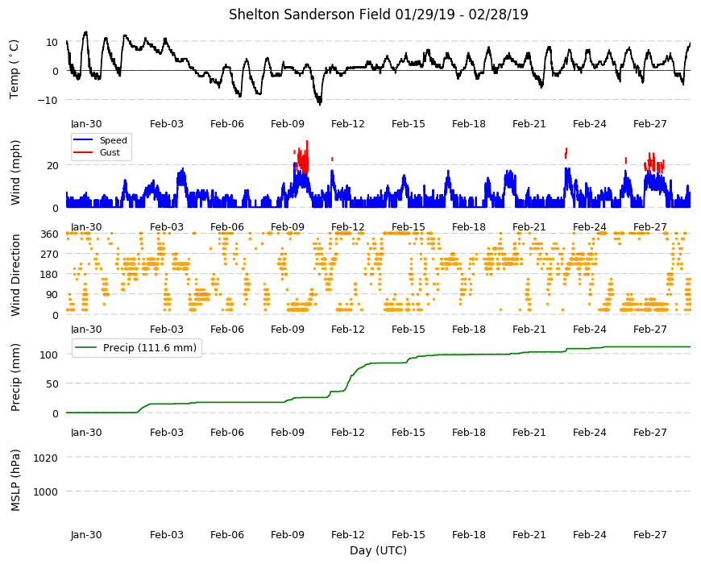Screen dimensions: 701x564
Task: Click the 360 tick on Wind Direction axis
Action: 49,234
